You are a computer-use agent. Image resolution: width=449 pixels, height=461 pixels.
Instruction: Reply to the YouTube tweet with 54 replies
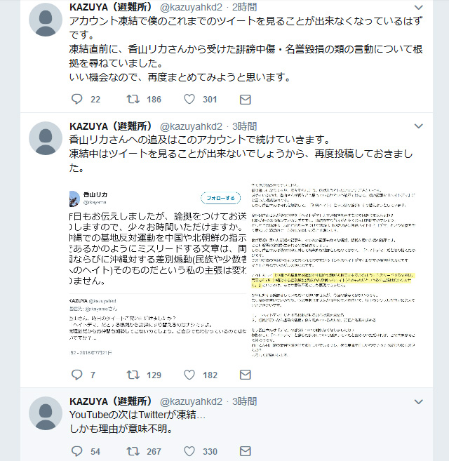77,451
